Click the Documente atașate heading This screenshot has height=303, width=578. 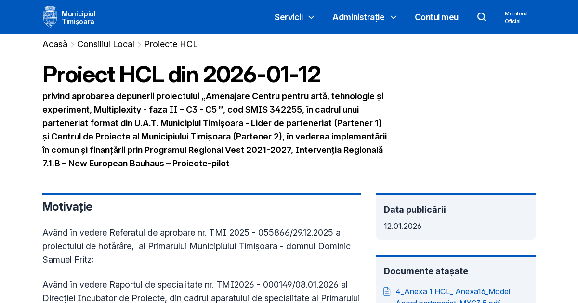[x=426, y=271]
